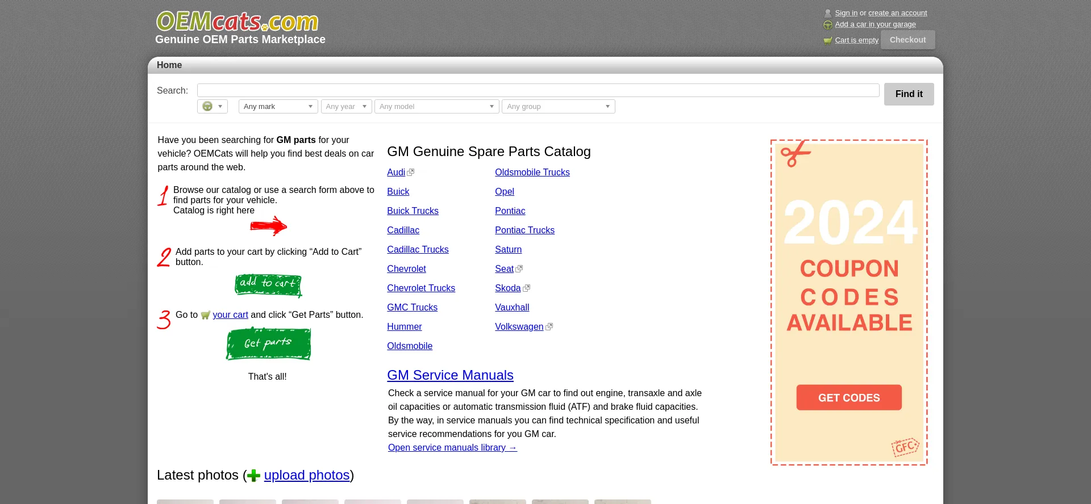Click the Sign in link
This screenshot has width=1091, height=504.
(x=846, y=13)
